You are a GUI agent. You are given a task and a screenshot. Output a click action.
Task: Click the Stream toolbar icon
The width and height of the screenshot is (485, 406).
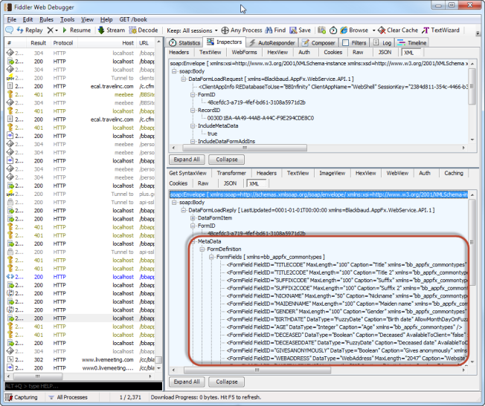pyautogui.click(x=101, y=30)
